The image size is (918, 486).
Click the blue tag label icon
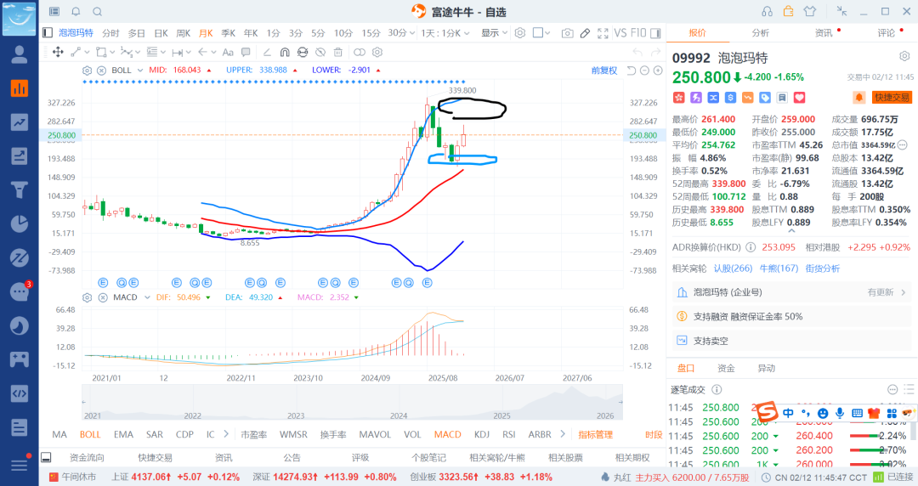point(765,98)
